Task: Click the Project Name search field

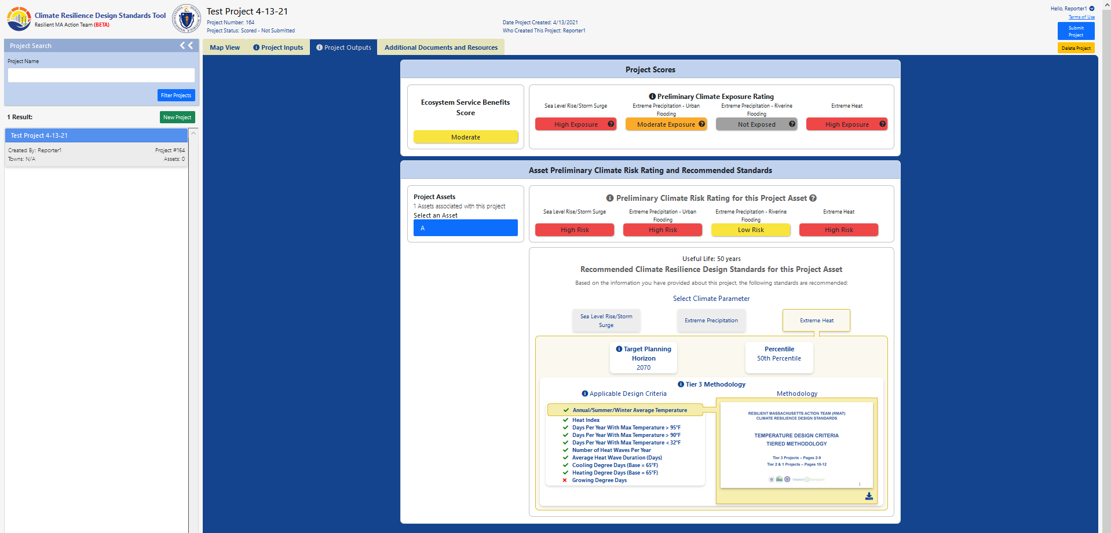Action: pyautogui.click(x=101, y=75)
